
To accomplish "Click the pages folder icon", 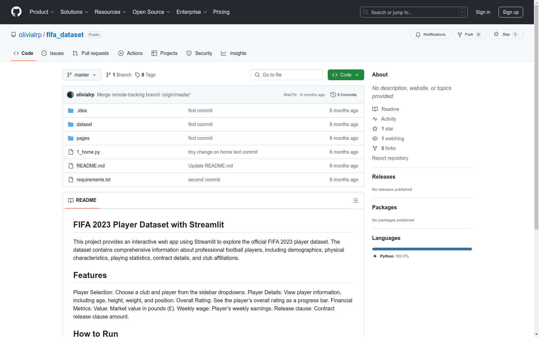I will 71,138.
